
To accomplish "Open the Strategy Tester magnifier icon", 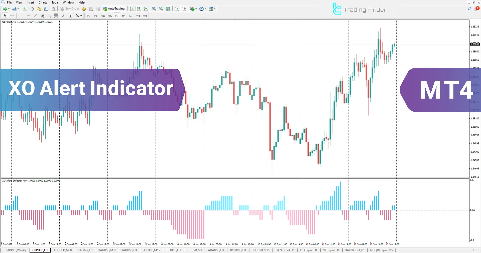I will (53, 9).
